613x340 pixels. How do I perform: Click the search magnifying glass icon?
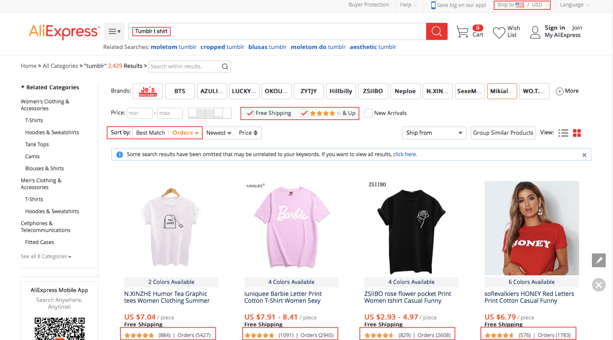tap(436, 31)
